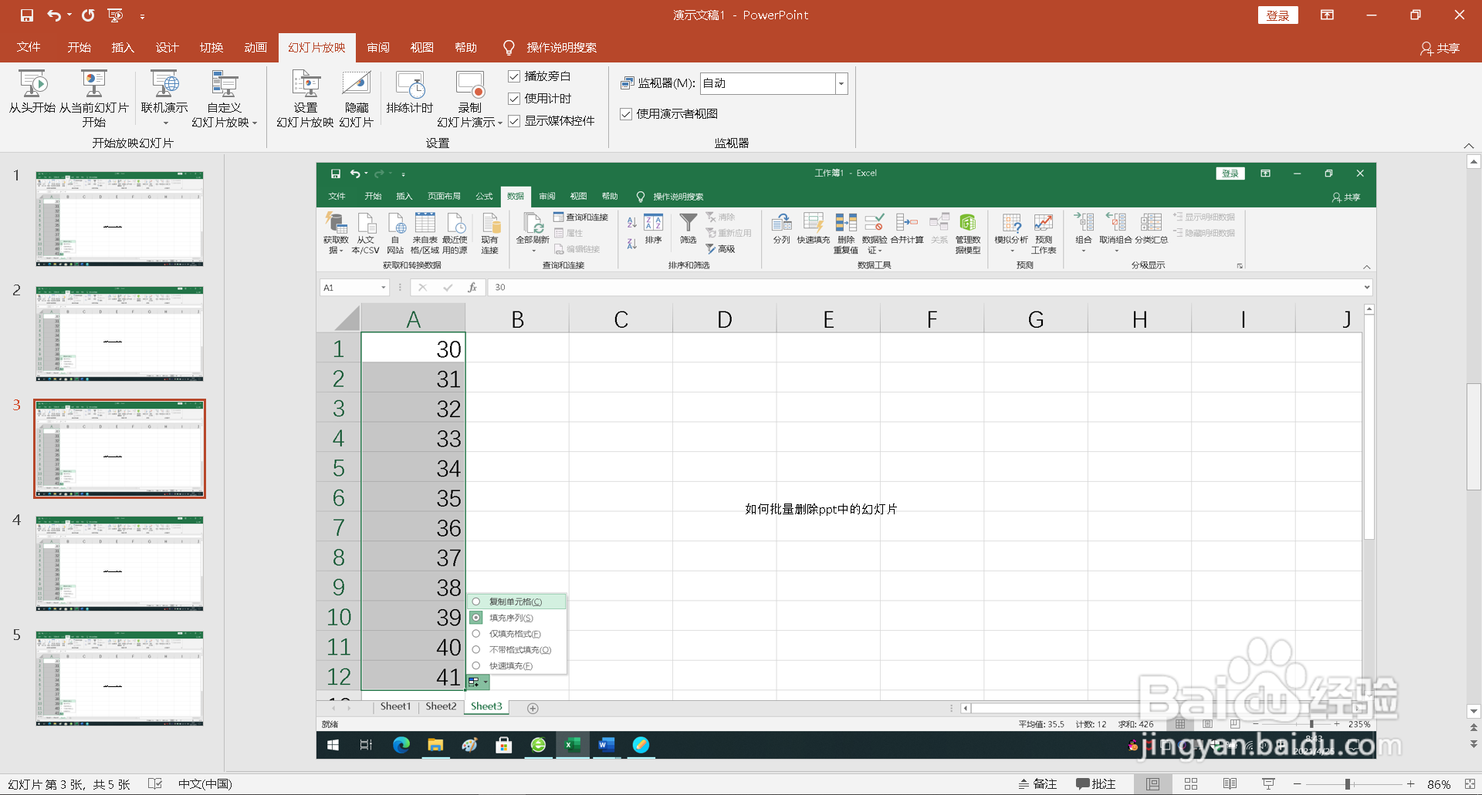Open the 帮助 ribbon tab

point(465,48)
